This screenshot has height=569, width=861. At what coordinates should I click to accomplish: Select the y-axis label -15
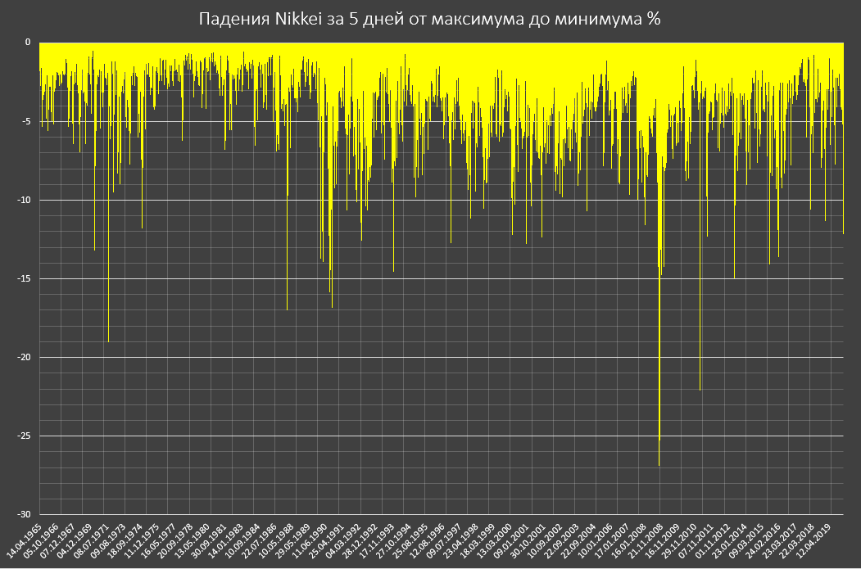click(x=24, y=278)
